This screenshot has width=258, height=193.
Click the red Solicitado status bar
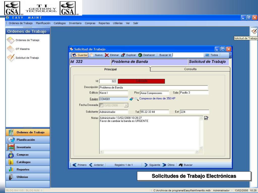coord(141,81)
